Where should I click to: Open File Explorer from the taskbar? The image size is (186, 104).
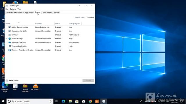pos(70,101)
